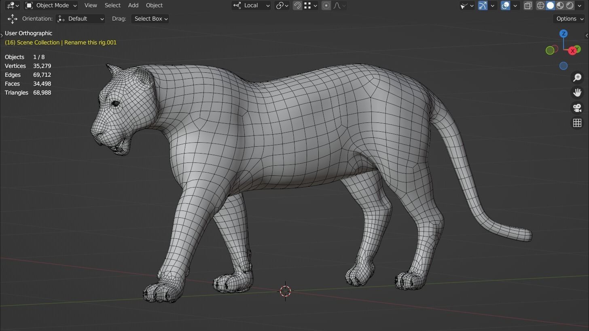The width and height of the screenshot is (589, 331).
Task: Expand the left toolbar with the arrow
Action: tap(2, 36)
